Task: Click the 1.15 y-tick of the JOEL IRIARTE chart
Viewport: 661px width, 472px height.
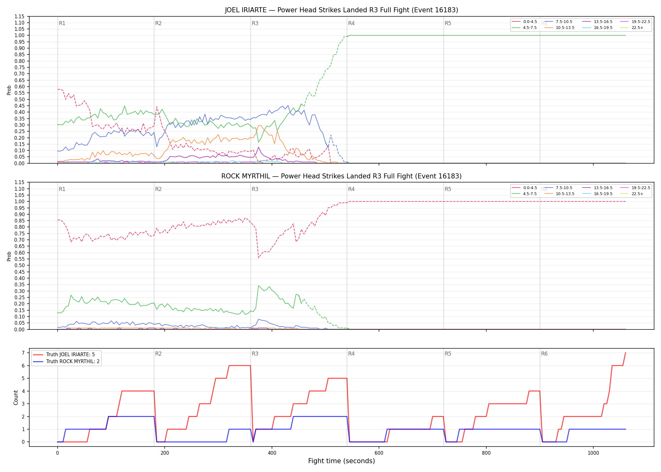Action: pyautogui.click(x=20, y=16)
